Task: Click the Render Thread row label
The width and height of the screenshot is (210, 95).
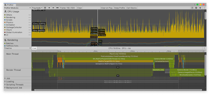Action: click(14, 70)
